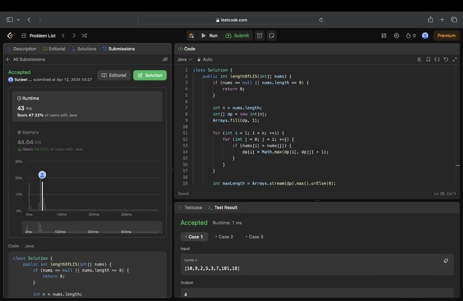The image size is (463, 301).
Task: Select the Case 2 tab
Action: 224,237
